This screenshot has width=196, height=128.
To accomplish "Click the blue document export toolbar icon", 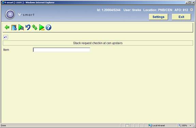I will click(x=14, y=28).
